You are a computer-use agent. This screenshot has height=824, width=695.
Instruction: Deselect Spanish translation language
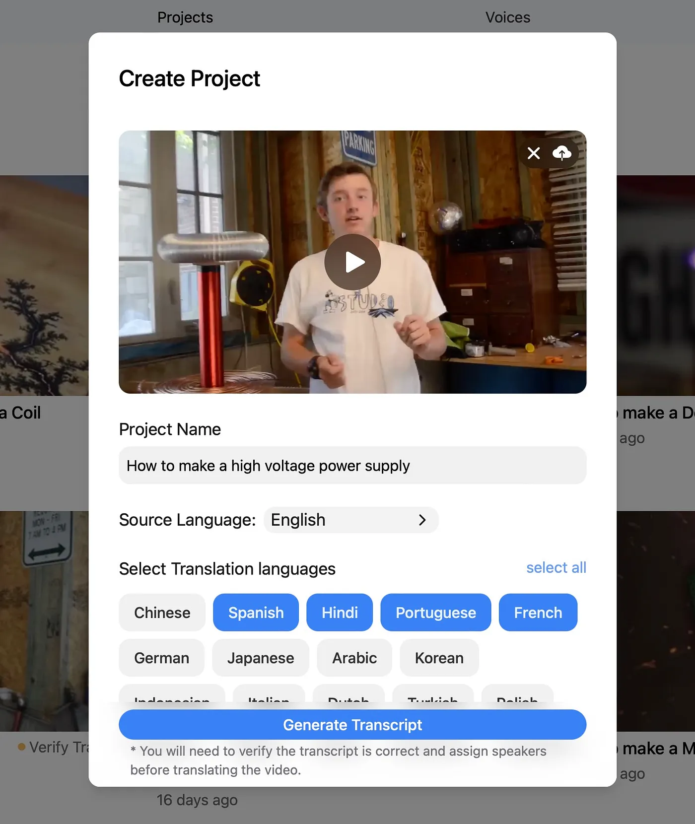click(x=256, y=613)
